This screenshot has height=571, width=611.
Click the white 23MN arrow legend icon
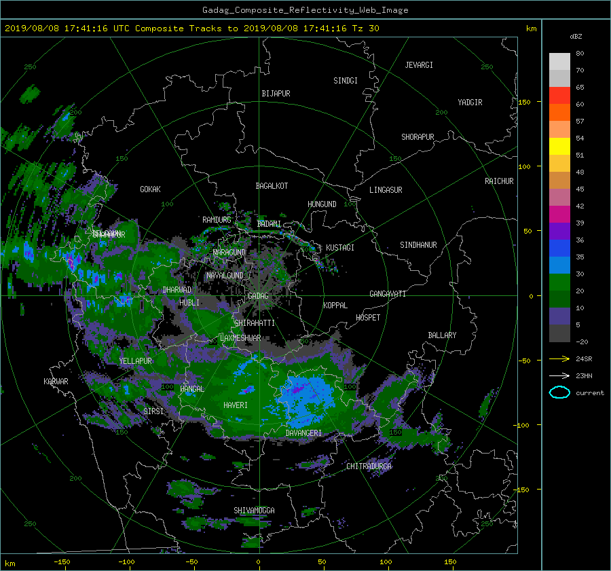coord(559,375)
